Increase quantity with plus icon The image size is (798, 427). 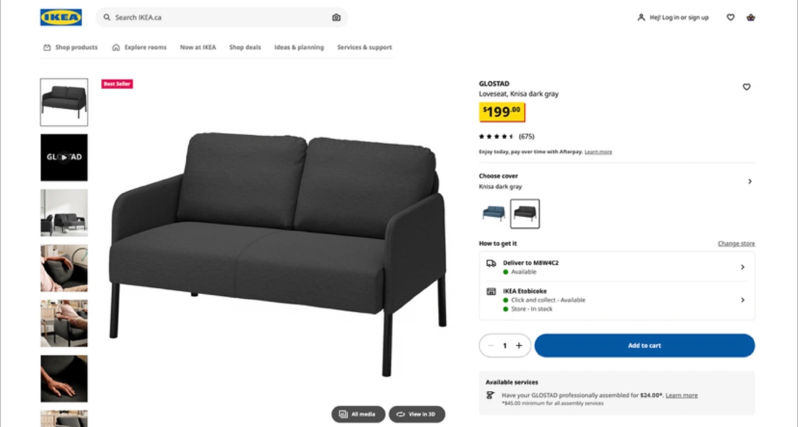(519, 345)
